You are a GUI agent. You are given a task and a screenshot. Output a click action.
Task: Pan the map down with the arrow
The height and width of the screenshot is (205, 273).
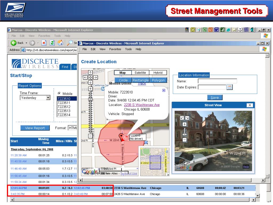click(90, 82)
